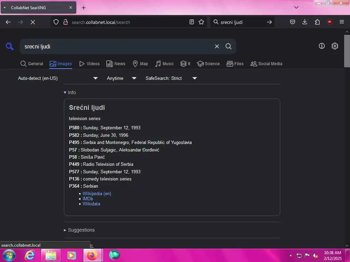Switch to the Videos category tab

90,64
